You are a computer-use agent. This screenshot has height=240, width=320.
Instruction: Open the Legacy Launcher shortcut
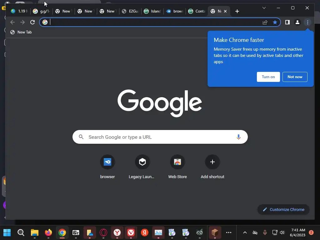point(142,167)
